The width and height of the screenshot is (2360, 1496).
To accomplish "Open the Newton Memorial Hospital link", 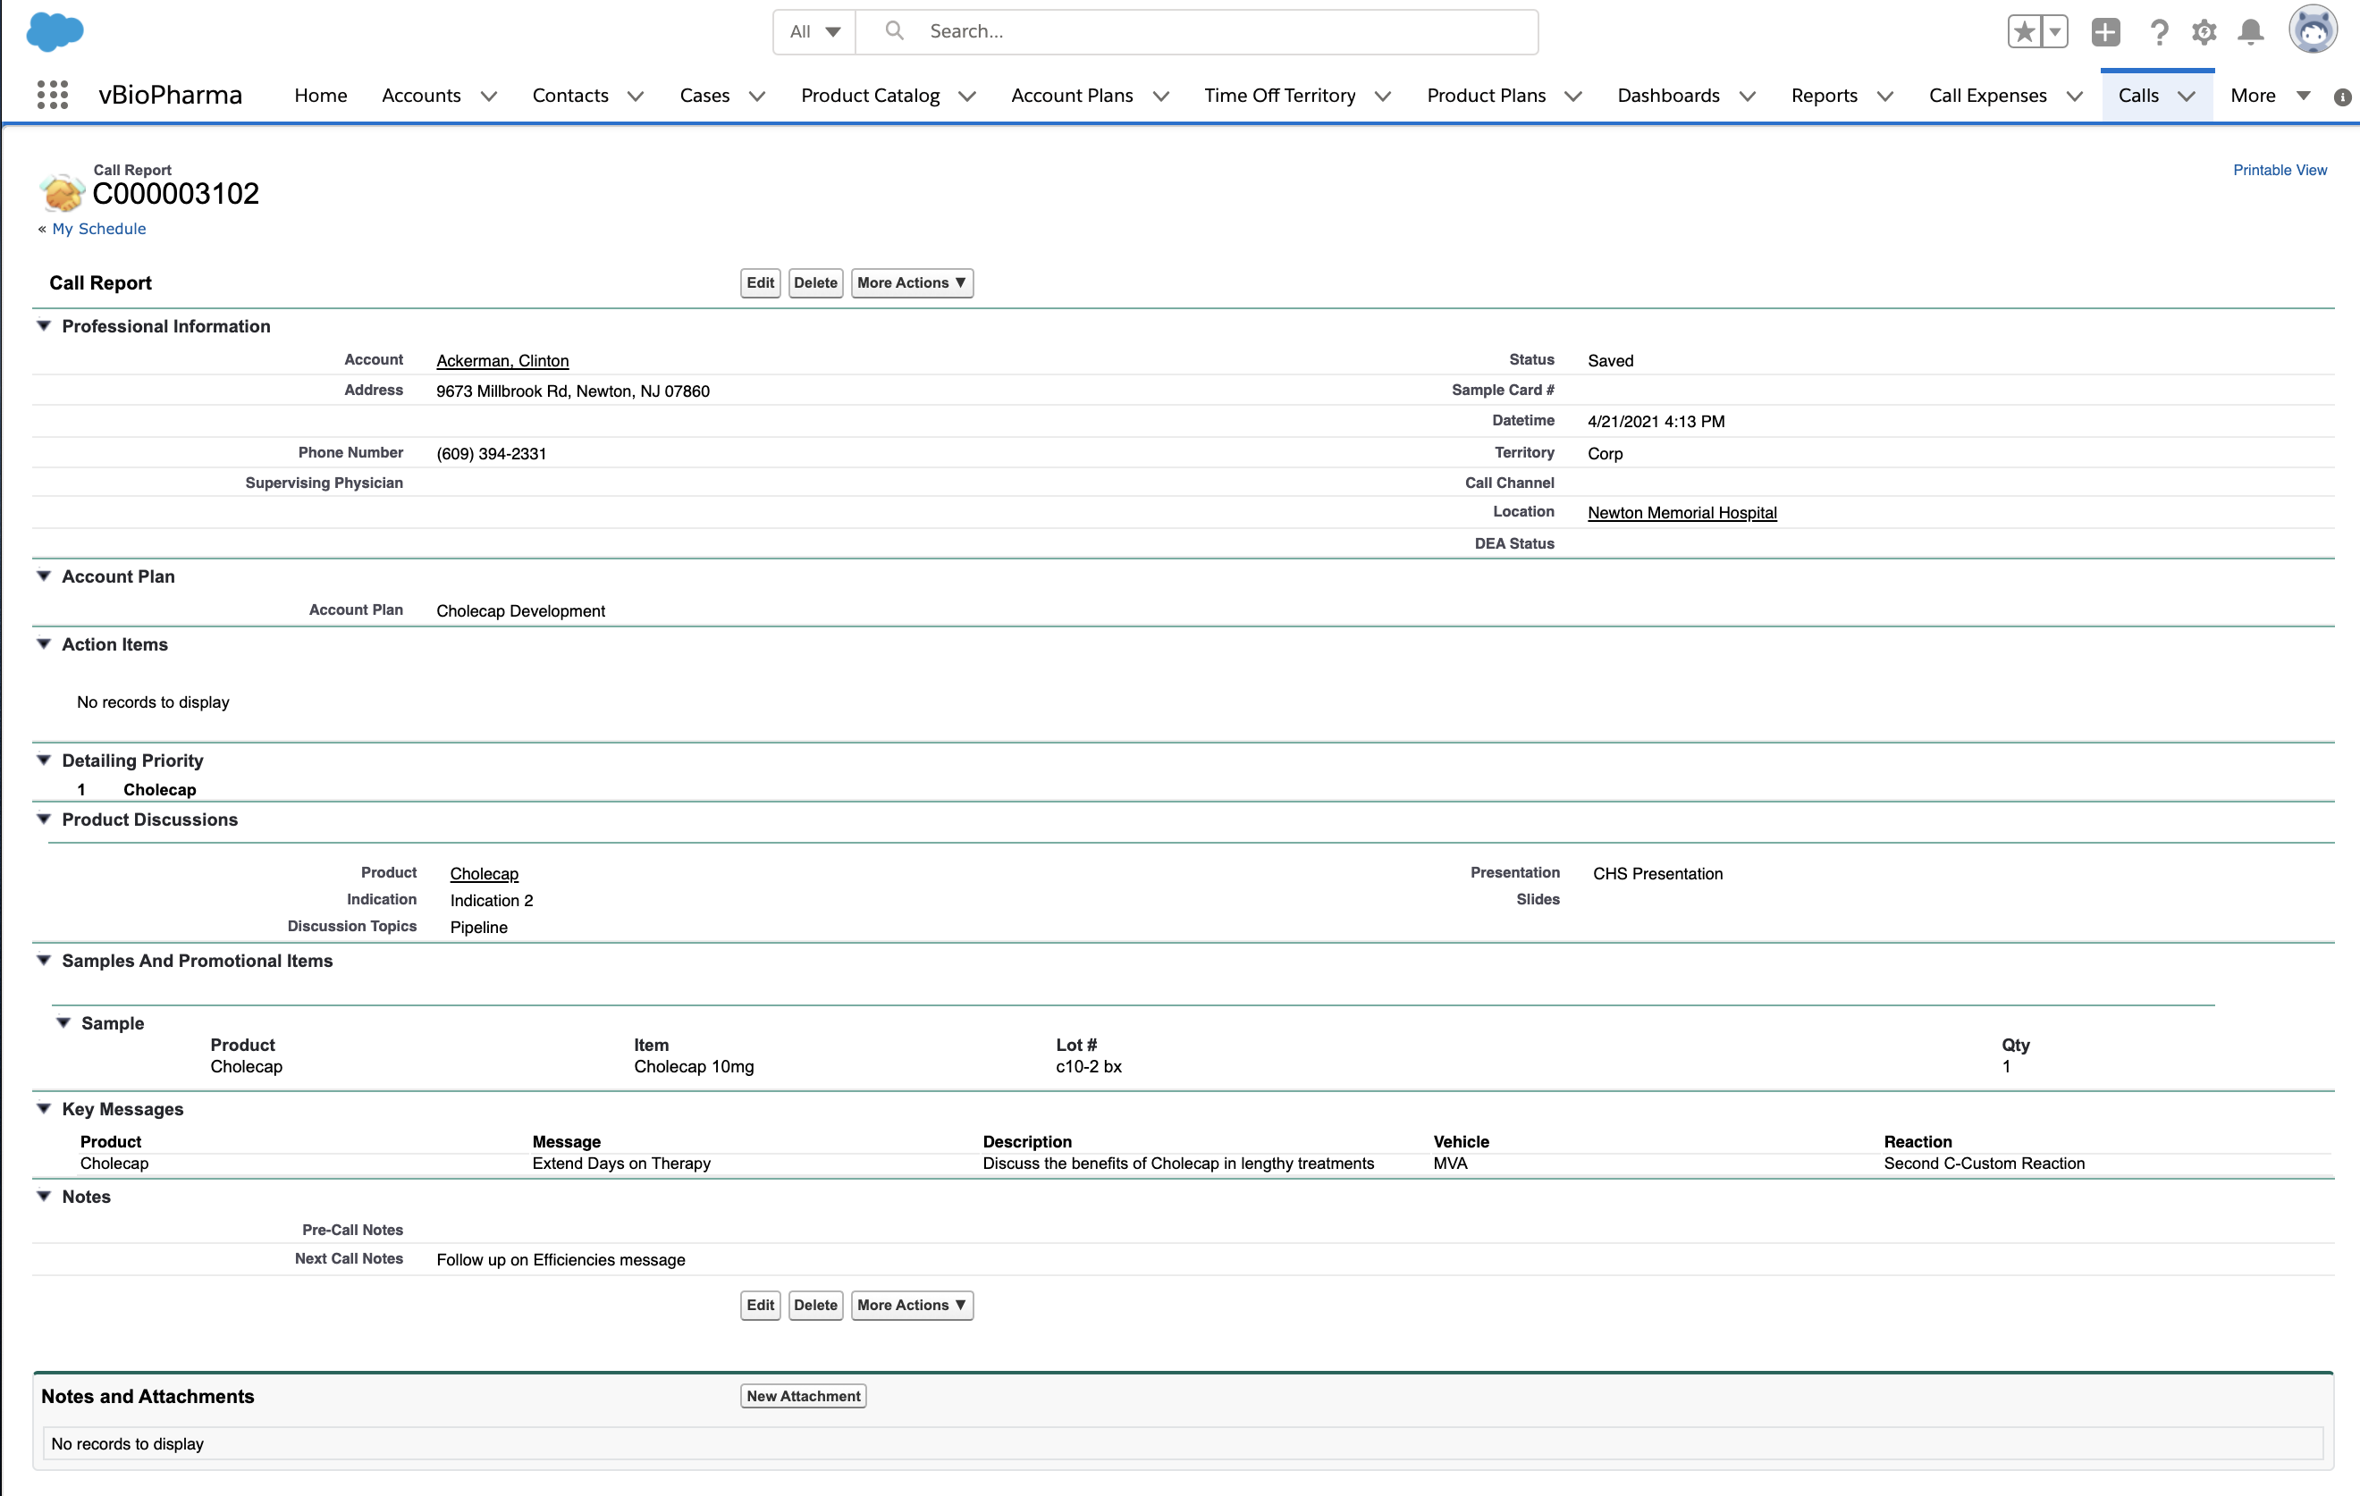I will coord(1681,512).
